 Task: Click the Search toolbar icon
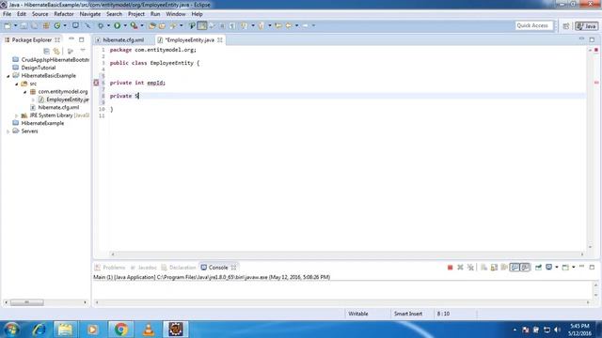173,25
